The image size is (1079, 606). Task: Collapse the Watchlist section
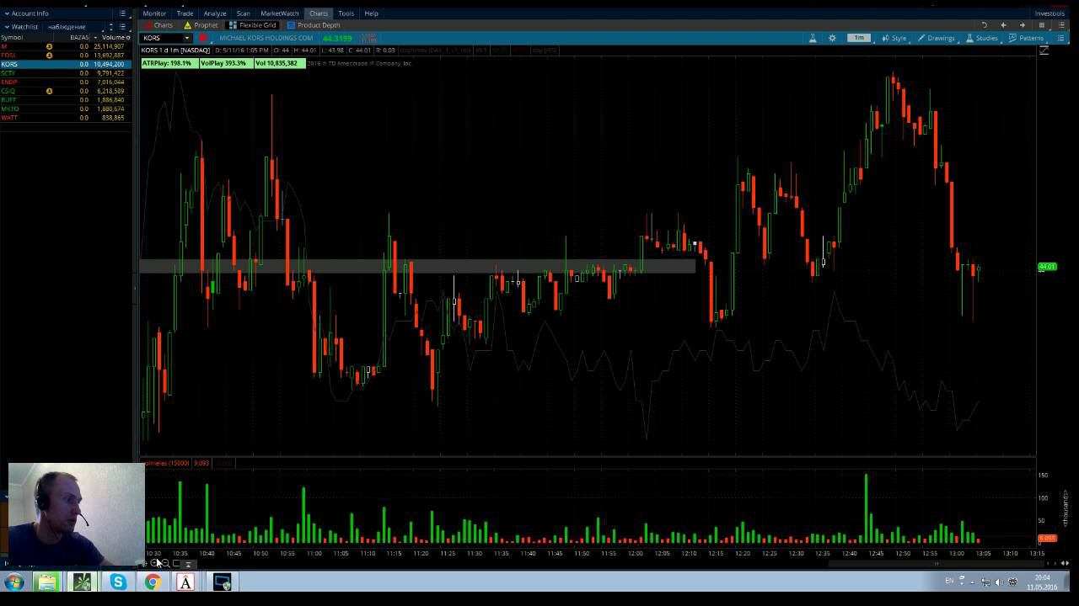pos(7,27)
